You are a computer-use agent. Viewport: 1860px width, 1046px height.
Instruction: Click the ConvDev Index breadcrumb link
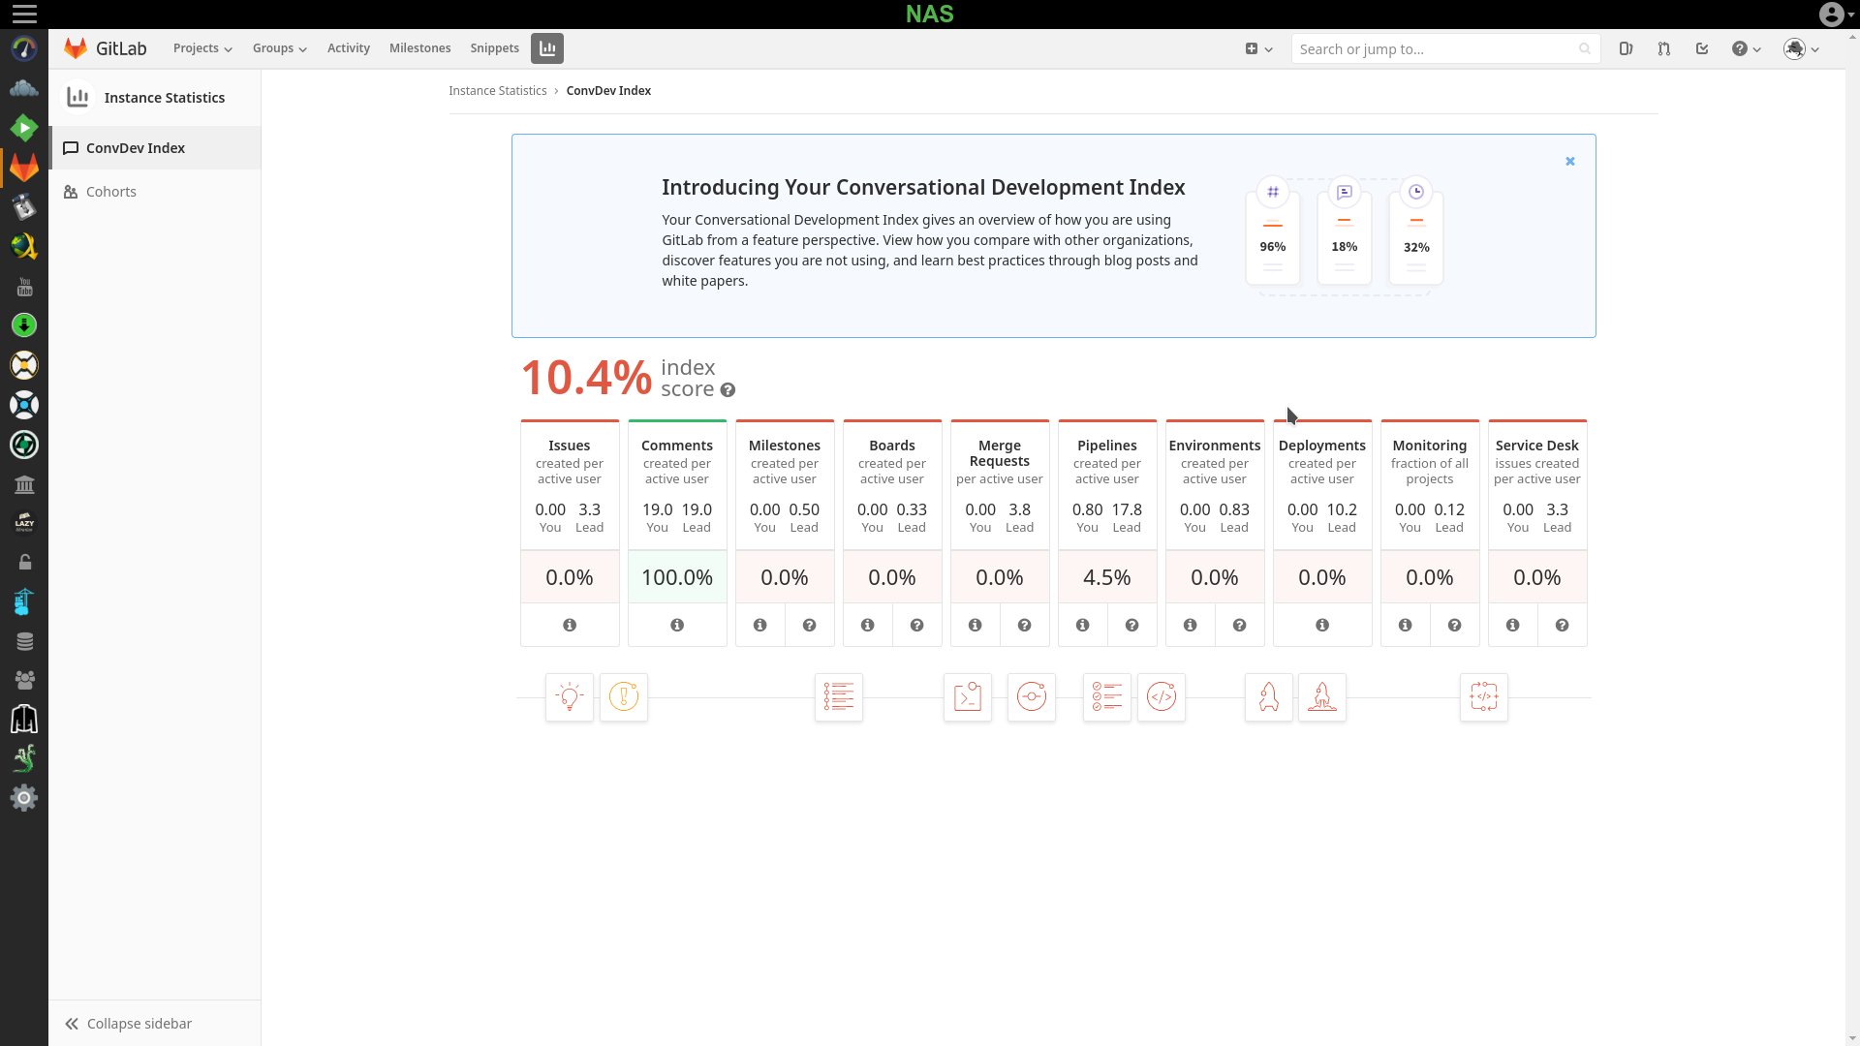pos(609,91)
